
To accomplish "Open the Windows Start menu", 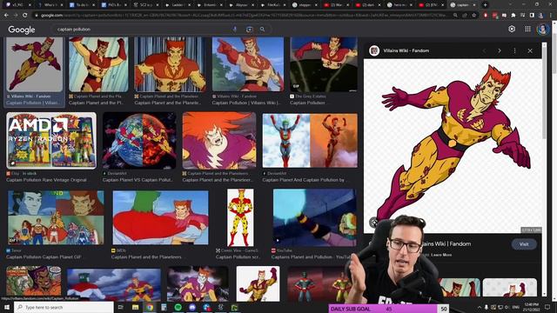I will (x=6, y=307).
